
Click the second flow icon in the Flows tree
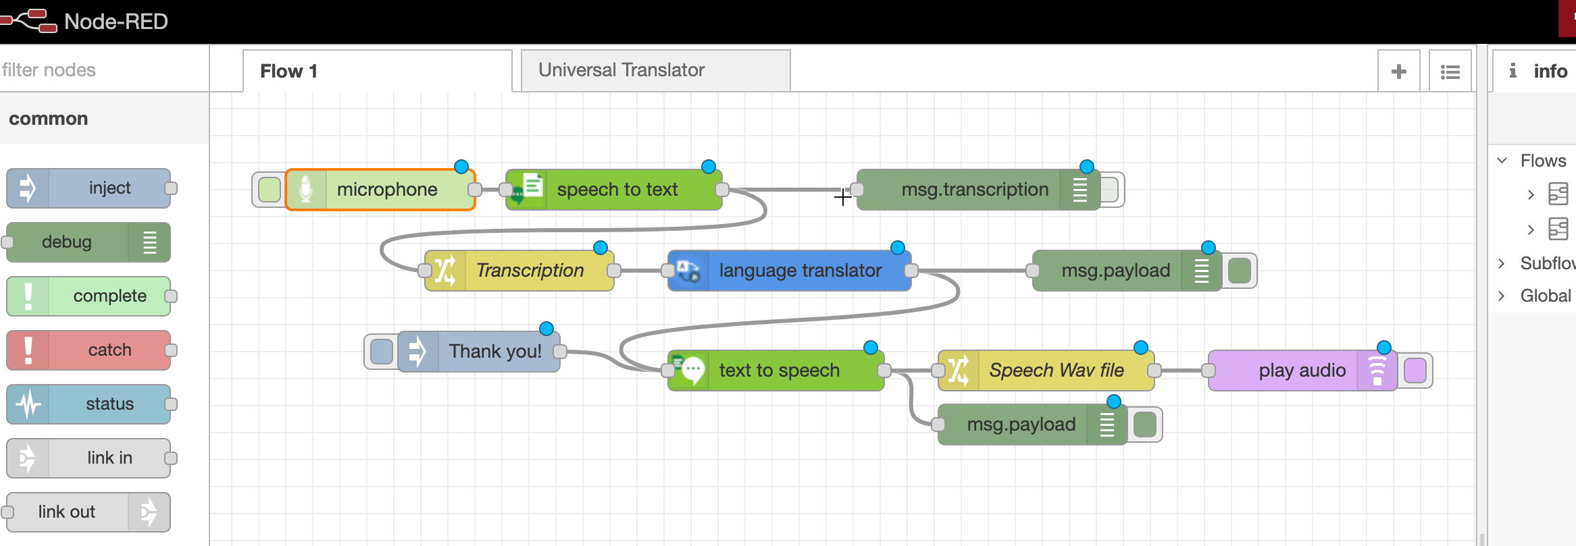point(1558,229)
